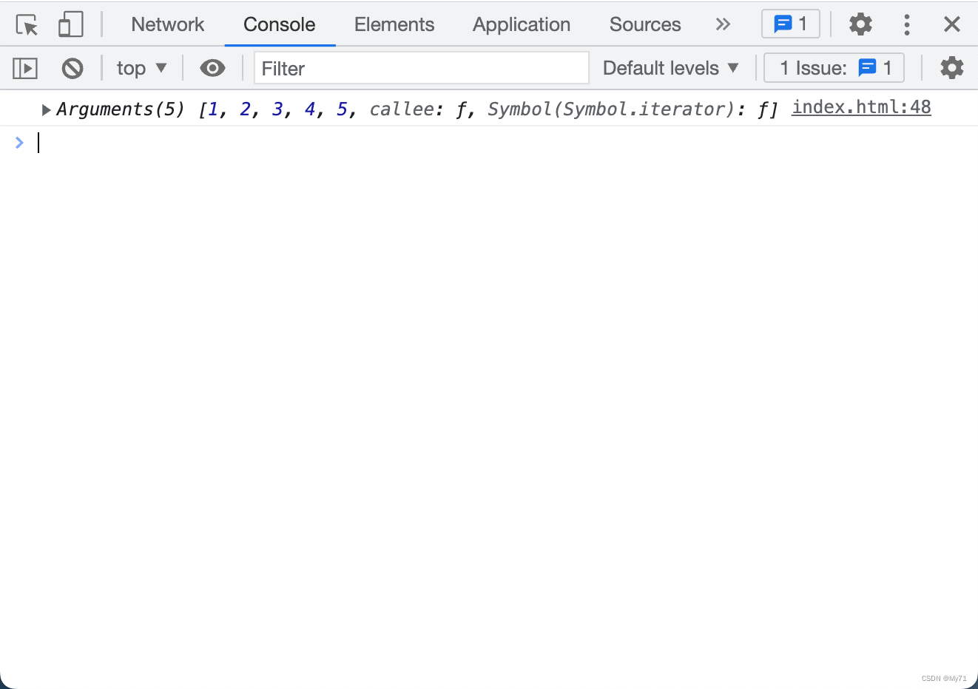Show more tabs with double chevron
Image resolution: width=978 pixels, height=689 pixels.
(723, 24)
